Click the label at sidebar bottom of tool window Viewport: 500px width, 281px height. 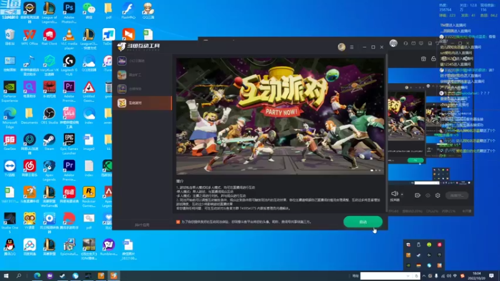coord(142,225)
